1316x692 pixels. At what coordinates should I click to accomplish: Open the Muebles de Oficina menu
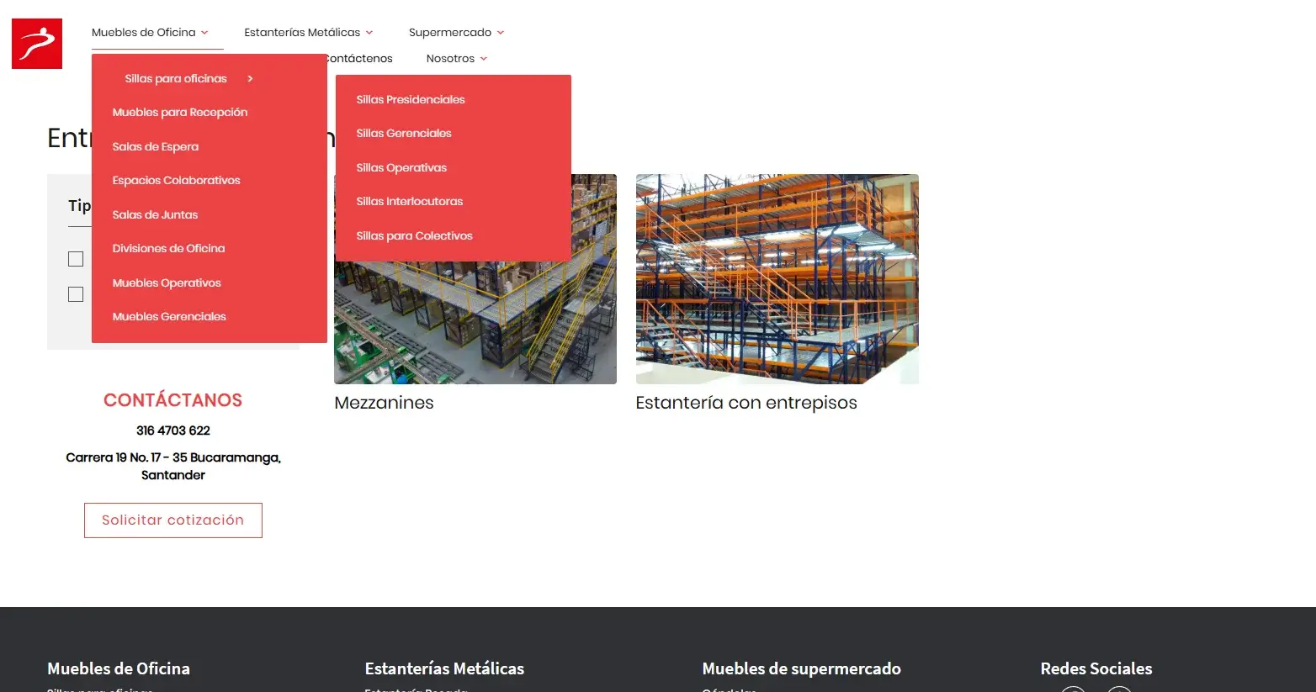click(149, 33)
